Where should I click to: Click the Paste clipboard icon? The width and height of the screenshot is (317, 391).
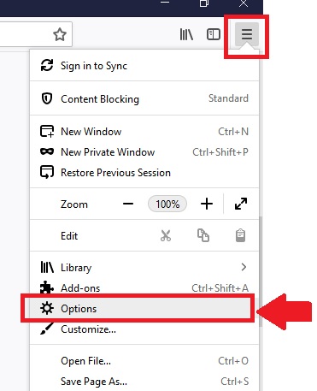point(240,235)
